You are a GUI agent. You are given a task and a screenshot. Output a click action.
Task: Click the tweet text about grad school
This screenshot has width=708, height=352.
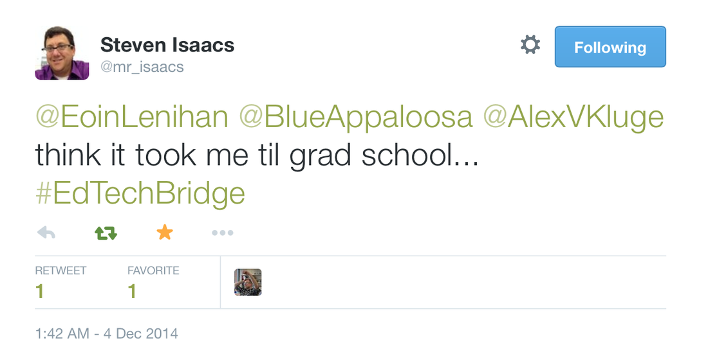[x=257, y=155]
